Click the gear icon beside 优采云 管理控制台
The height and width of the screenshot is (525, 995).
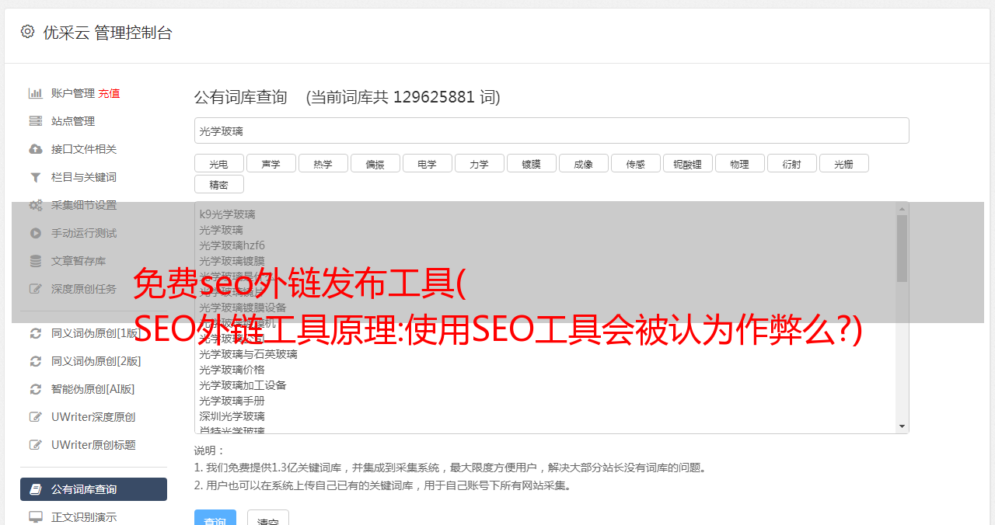tap(28, 32)
